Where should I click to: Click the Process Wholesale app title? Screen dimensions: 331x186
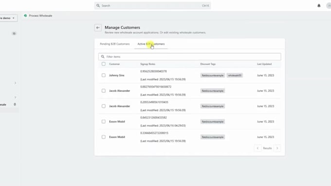(x=40, y=16)
